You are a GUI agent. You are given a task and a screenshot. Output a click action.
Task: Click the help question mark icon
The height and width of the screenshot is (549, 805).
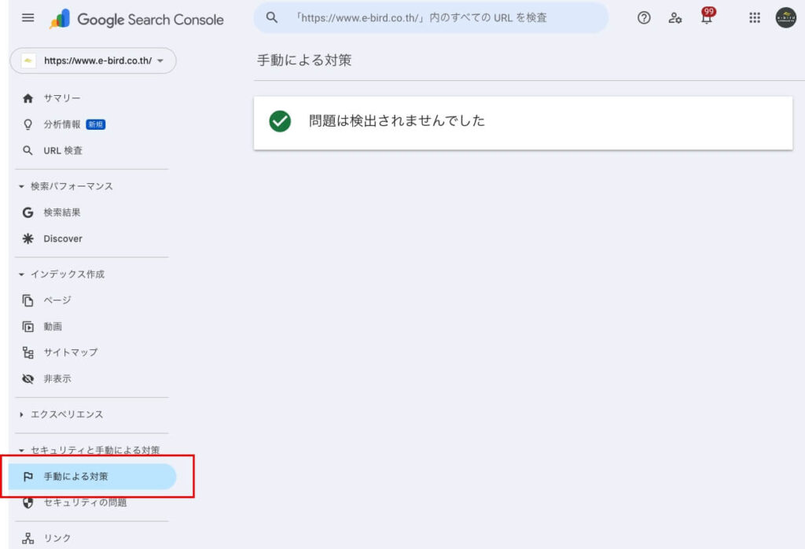click(644, 18)
